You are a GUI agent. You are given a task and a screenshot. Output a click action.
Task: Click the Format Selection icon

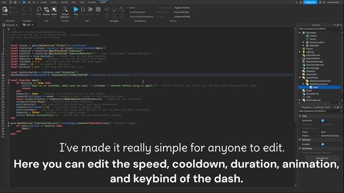pyautogui.click(x=65, y=9)
